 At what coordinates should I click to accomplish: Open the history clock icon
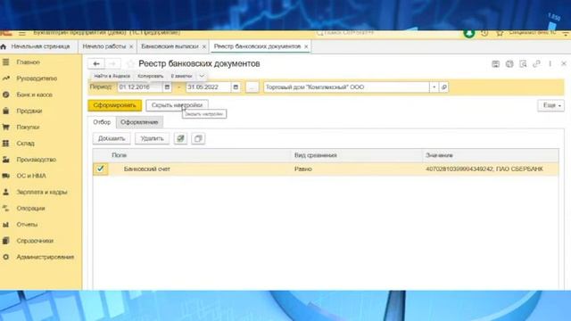coord(484,34)
